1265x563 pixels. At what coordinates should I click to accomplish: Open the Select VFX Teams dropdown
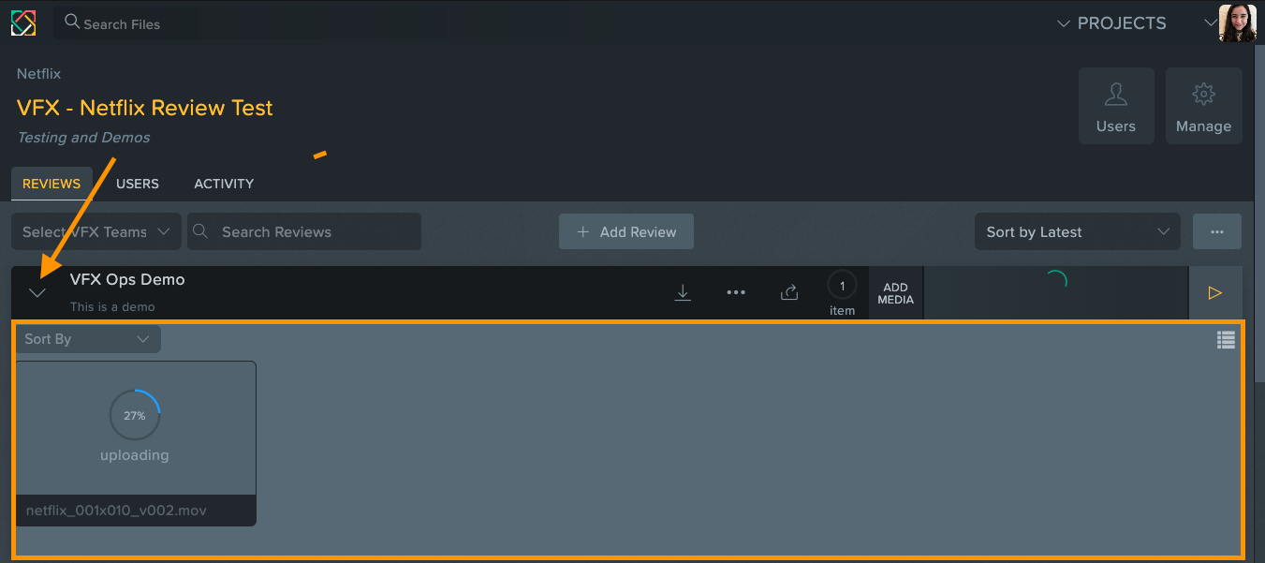[96, 231]
